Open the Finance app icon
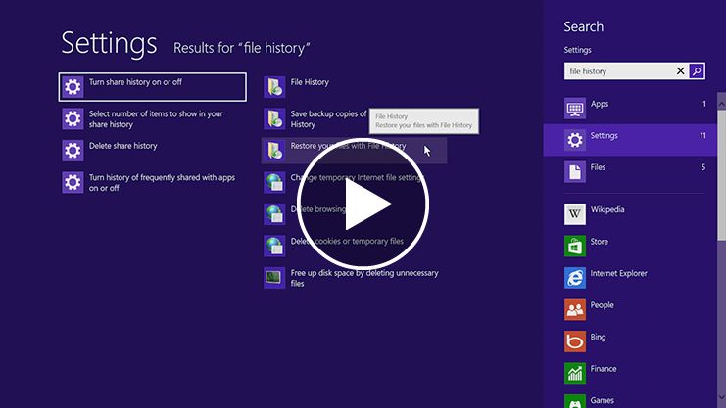726x408 pixels. tap(575, 372)
